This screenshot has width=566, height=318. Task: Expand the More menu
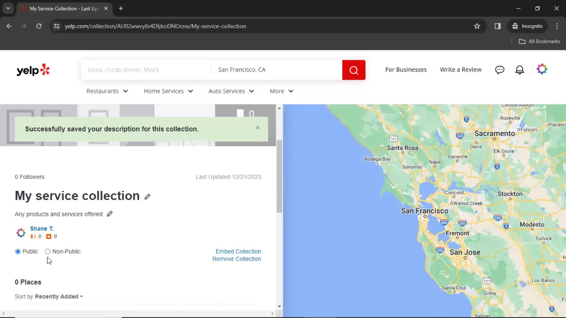282,91
